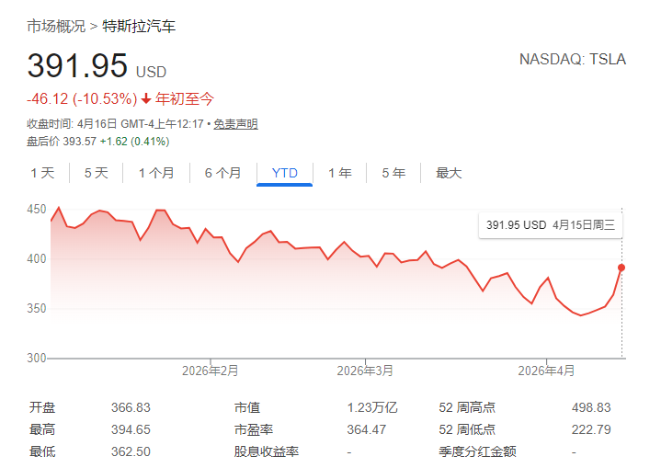Select the 5 天 range tab
661x468 pixels.
click(x=97, y=173)
